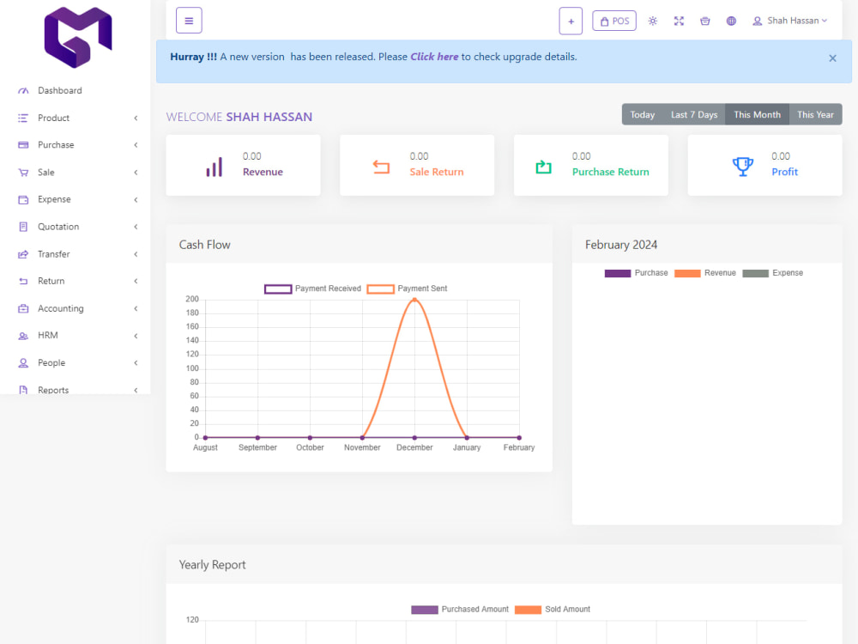Click the plus quick-add button
The width and height of the screenshot is (858, 644).
[x=571, y=21]
